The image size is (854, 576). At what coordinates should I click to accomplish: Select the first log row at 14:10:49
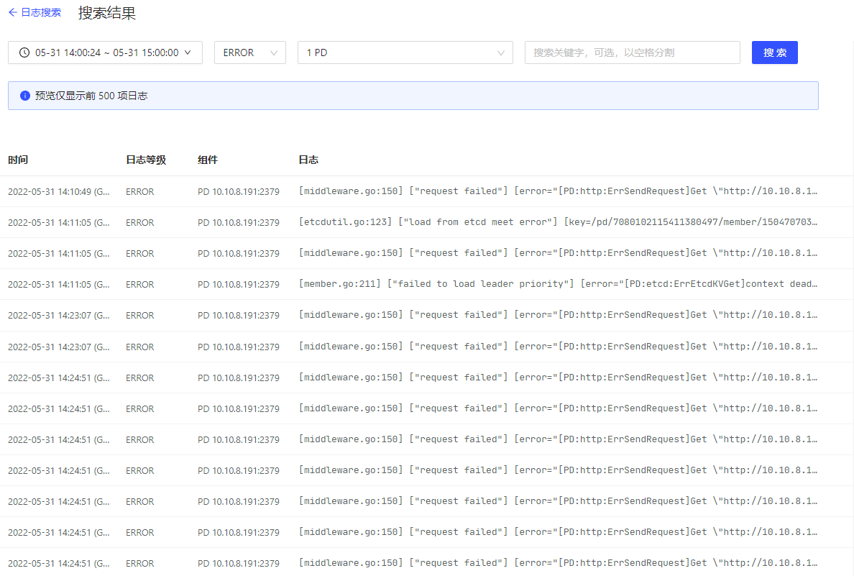tap(558, 191)
